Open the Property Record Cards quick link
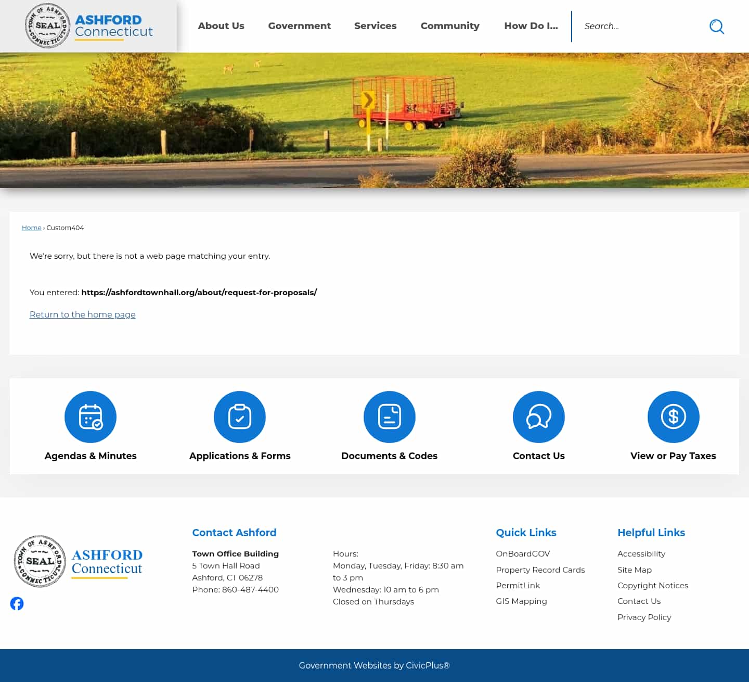 [x=540, y=570]
